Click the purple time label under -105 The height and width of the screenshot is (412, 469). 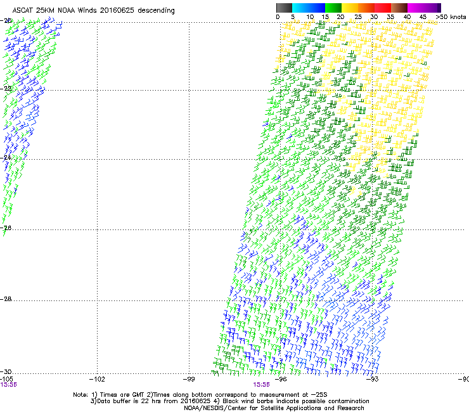tap(8, 385)
